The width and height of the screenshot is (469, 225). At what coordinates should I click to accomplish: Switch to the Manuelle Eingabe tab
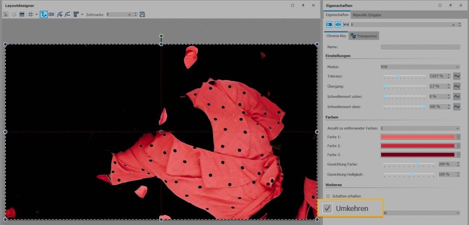366,15
